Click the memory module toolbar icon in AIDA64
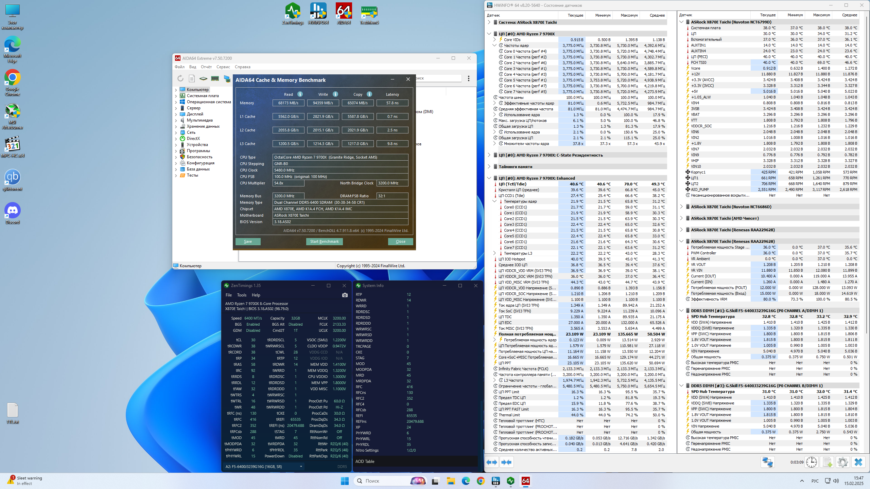The height and width of the screenshot is (489, 870). point(215,78)
